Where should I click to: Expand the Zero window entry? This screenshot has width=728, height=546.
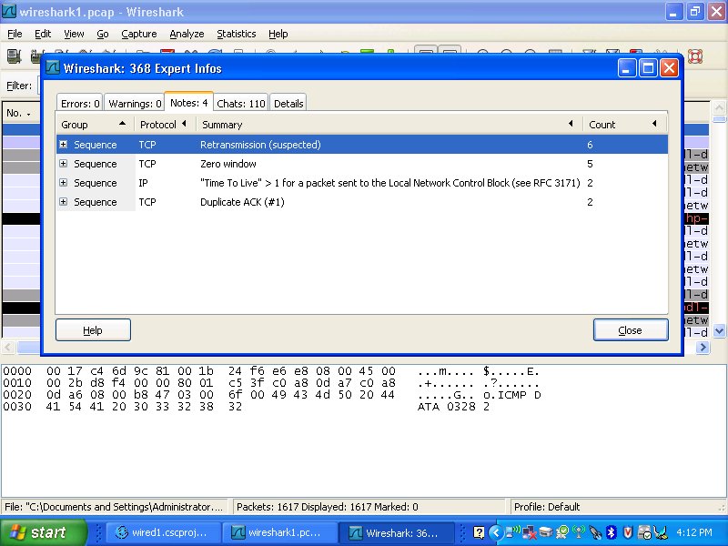pyautogui.click(x=64, y=164)
